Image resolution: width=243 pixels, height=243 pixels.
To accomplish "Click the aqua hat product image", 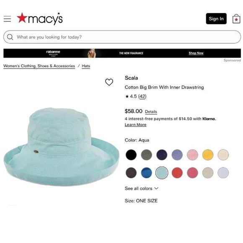I will click(x=61, y=147).
